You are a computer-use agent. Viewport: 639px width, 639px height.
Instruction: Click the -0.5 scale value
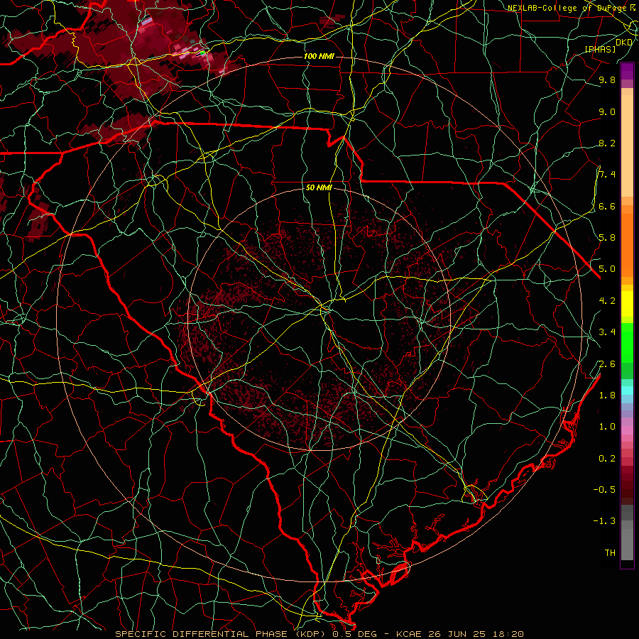point(604,489)
